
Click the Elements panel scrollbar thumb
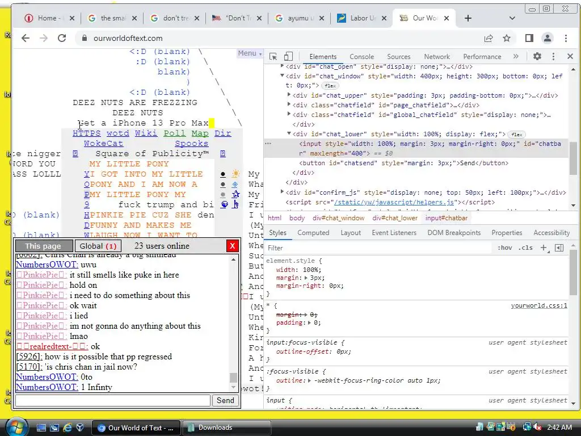pyautogui.click(x=573, y=158)
